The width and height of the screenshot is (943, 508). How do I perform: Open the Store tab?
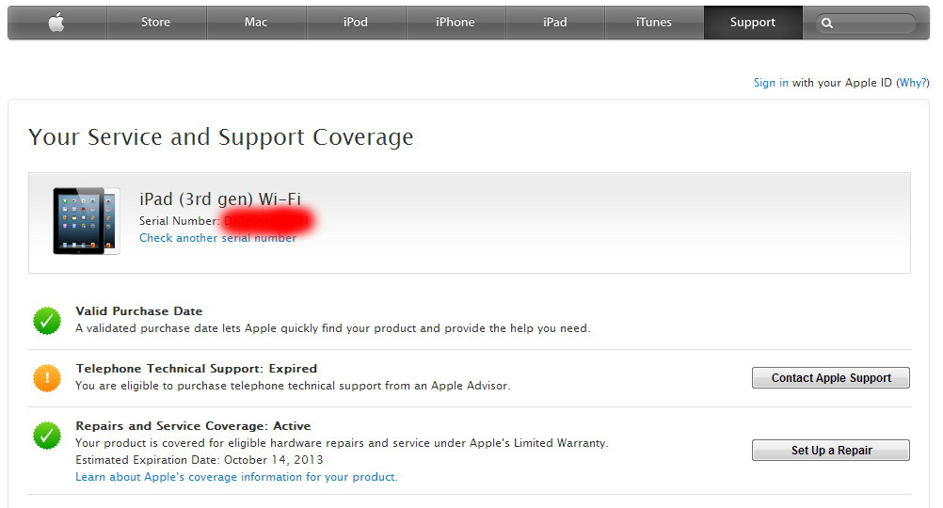[x=156, y=23]
